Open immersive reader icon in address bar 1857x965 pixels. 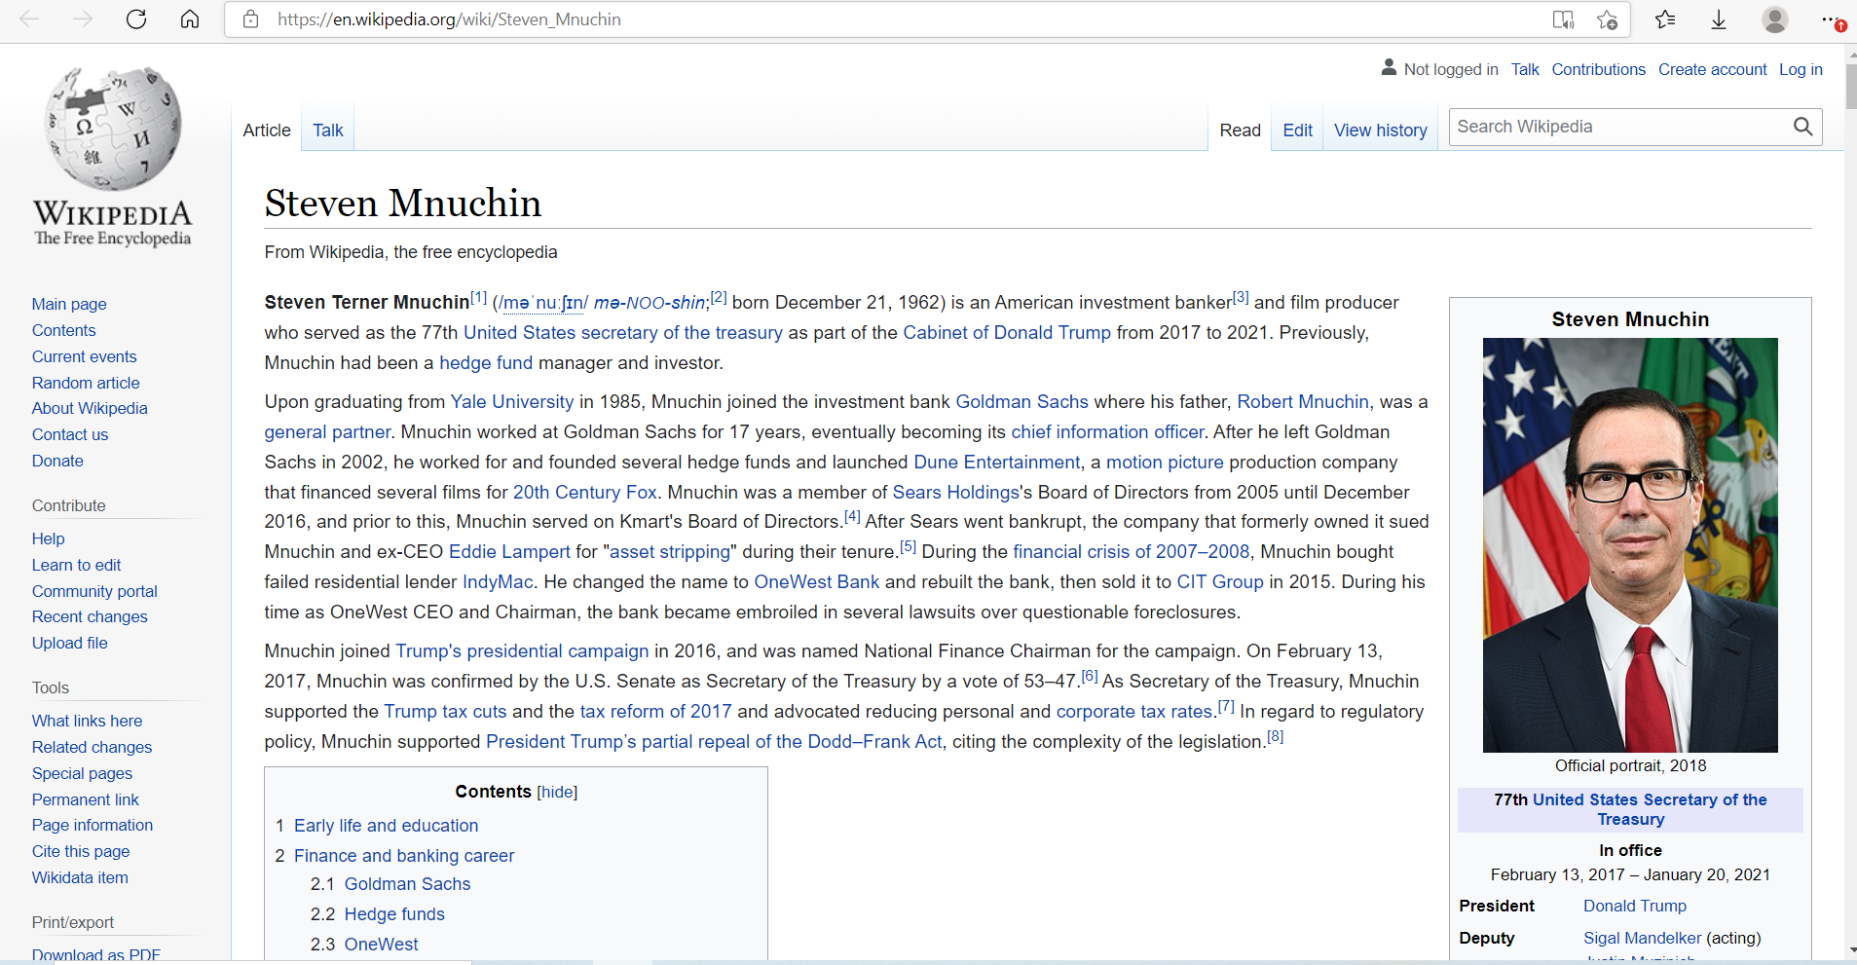click(x=1563, y=19)
